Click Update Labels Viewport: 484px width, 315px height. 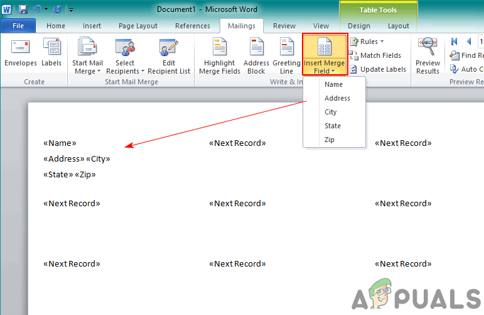click(x=377, y=69)
